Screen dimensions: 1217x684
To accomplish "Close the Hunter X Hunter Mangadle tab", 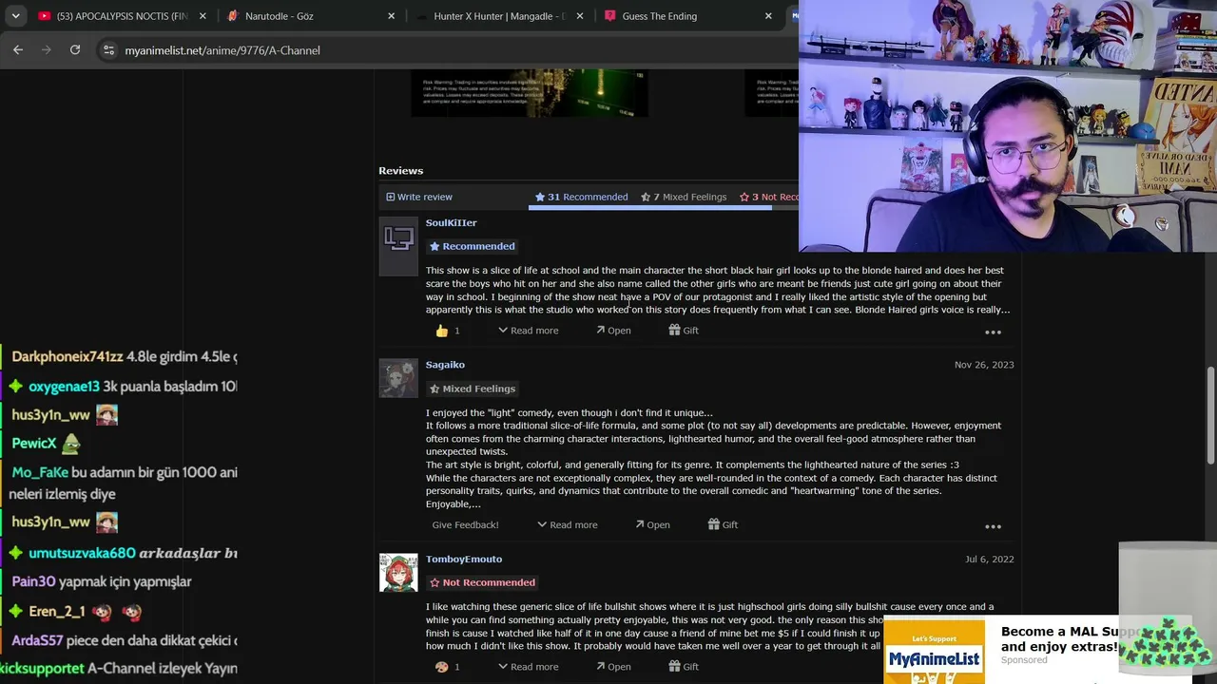I will (x=580, y=16).
